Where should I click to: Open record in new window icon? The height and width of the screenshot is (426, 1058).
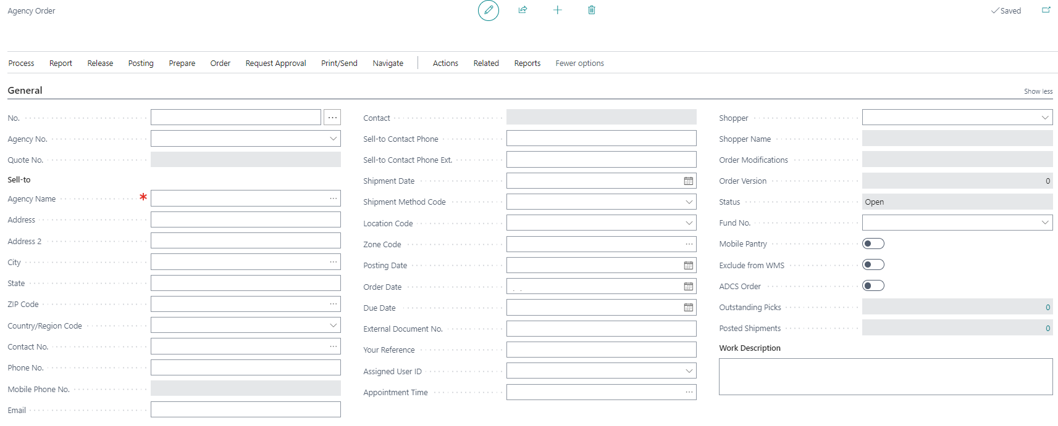pos(1046,10)
